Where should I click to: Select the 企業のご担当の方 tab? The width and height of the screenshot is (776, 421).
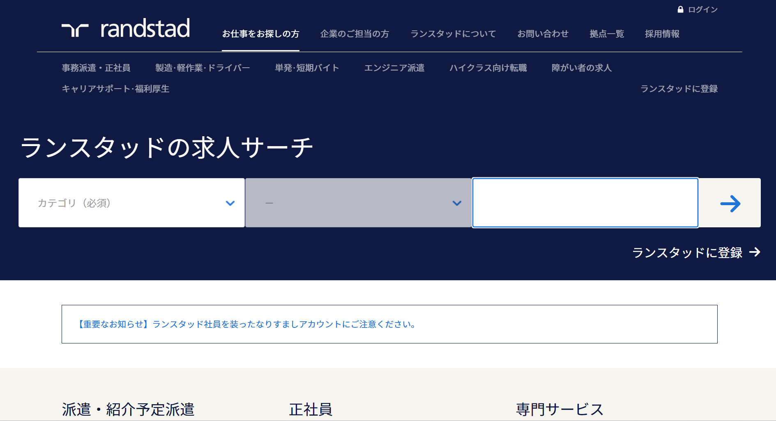(355, 34)
